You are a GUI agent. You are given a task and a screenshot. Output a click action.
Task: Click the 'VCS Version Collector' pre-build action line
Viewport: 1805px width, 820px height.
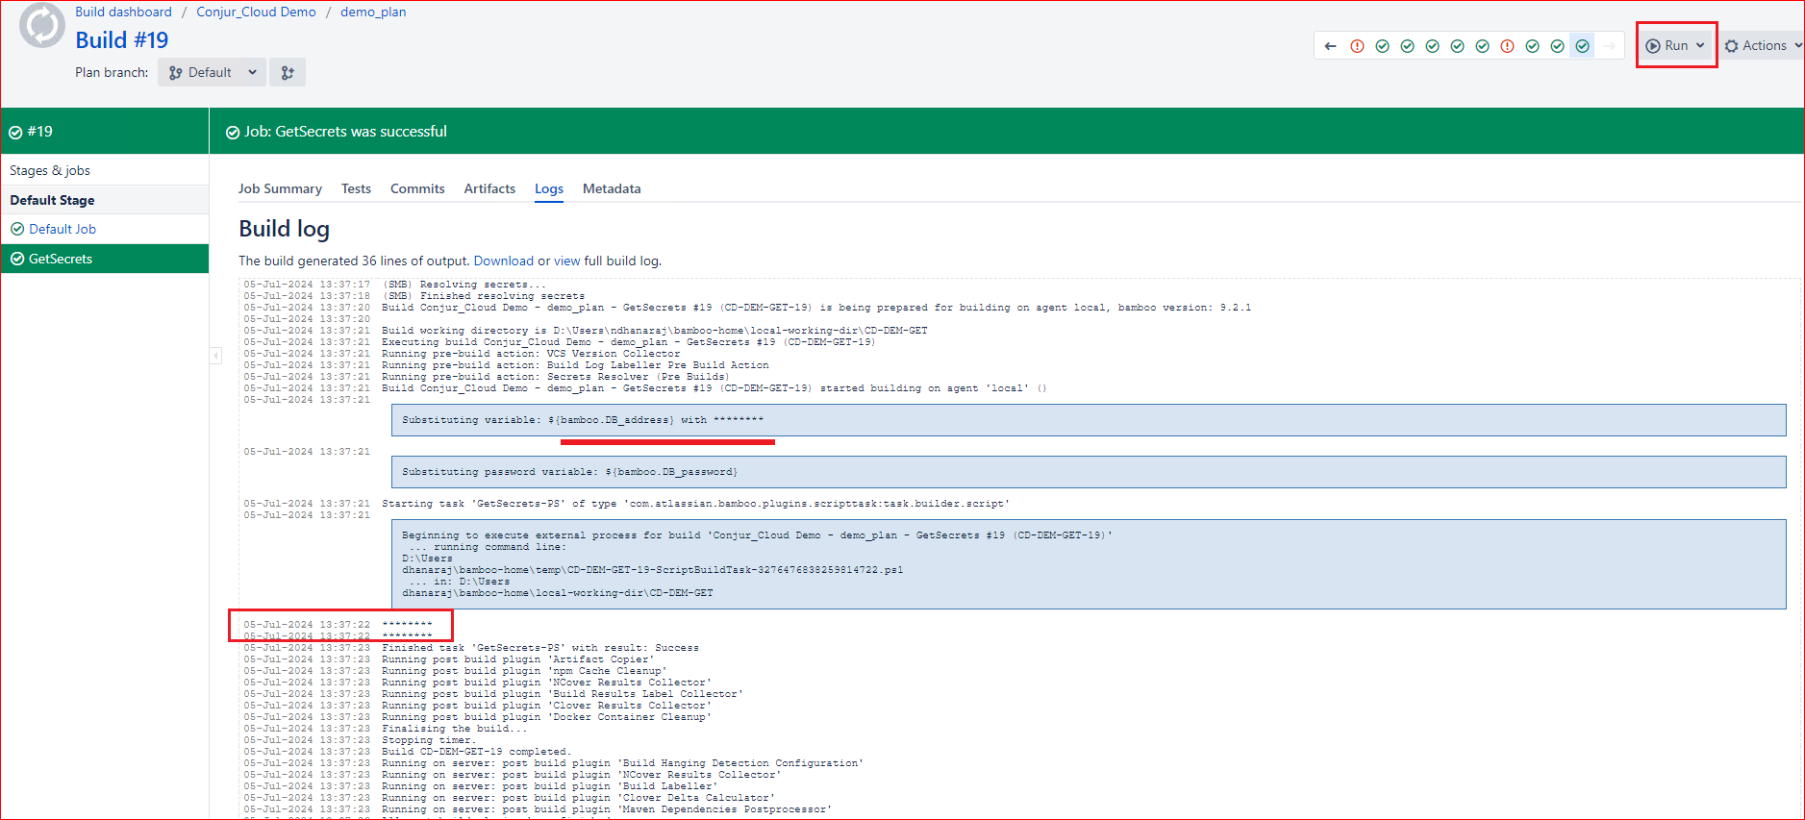(x=531, y=354)
